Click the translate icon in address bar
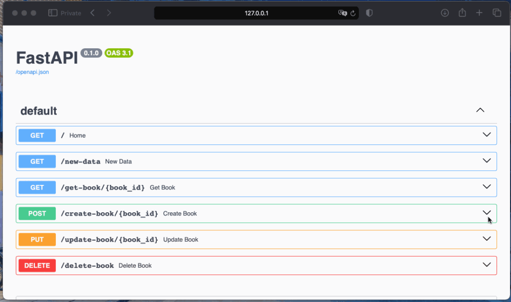Image resolution: width=511 pixels, height=302 pixels. pos(342,13)
